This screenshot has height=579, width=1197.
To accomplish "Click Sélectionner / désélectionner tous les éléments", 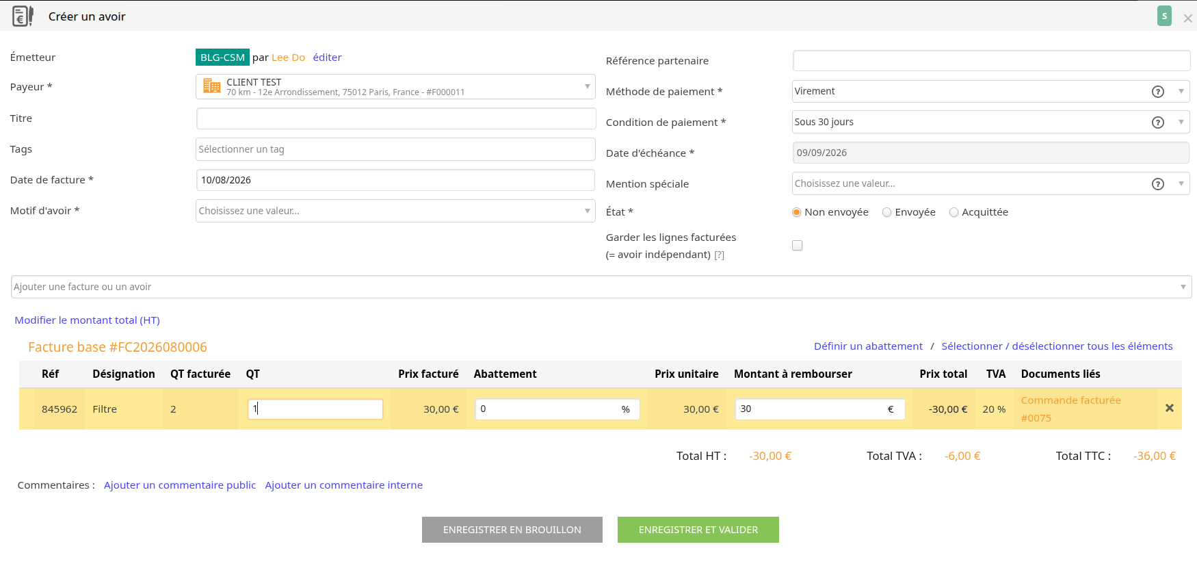I will (1057, 346).
